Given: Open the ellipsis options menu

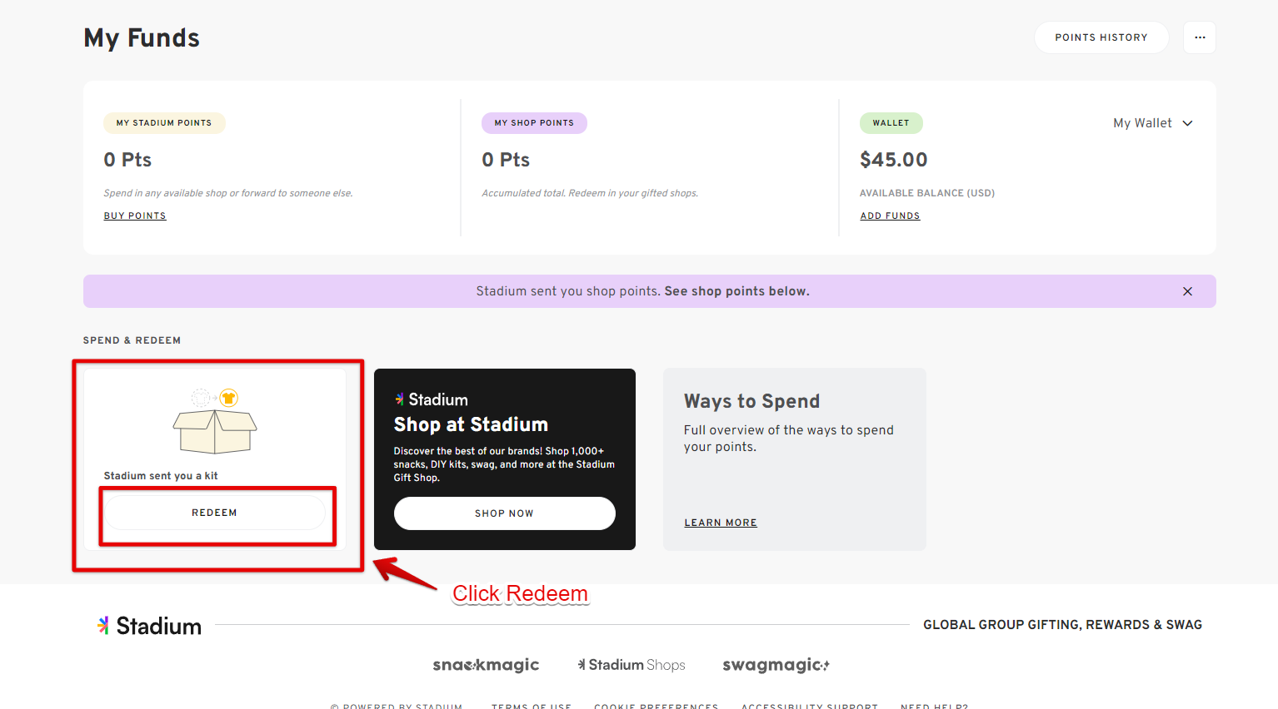Looking at the screenshot, I should coord(1199,37).
